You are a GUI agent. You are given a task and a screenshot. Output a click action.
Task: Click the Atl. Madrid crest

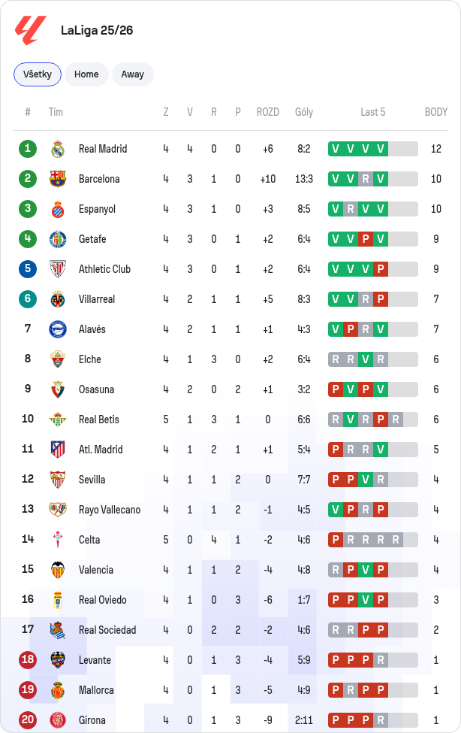click(58, 450)
